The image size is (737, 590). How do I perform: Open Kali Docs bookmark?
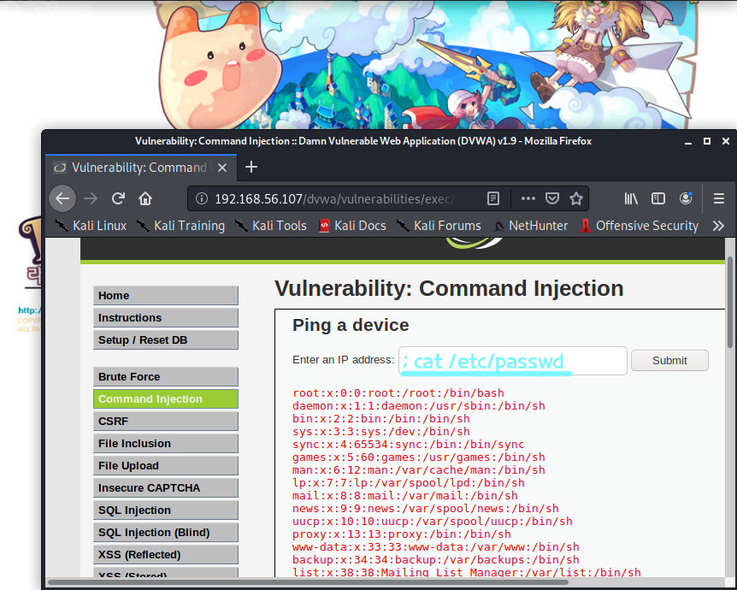(x=352, y=226)
